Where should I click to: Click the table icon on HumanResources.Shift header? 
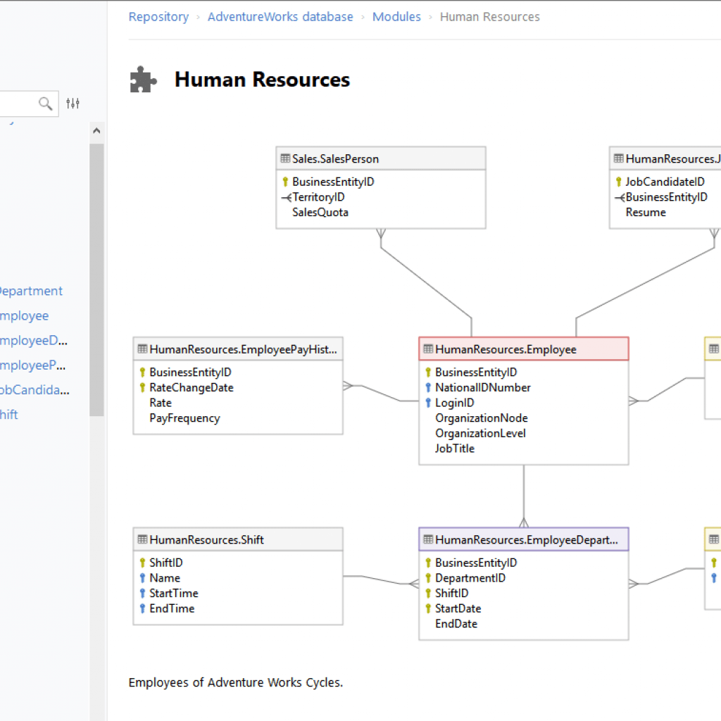click(142, 539)
